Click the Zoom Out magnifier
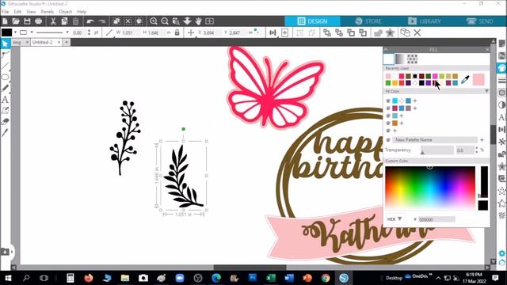This screenshot has width=507, height=285. click(x=165, y=21)
